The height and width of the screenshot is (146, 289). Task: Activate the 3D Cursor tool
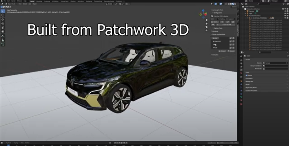click(x=3, y=15)
